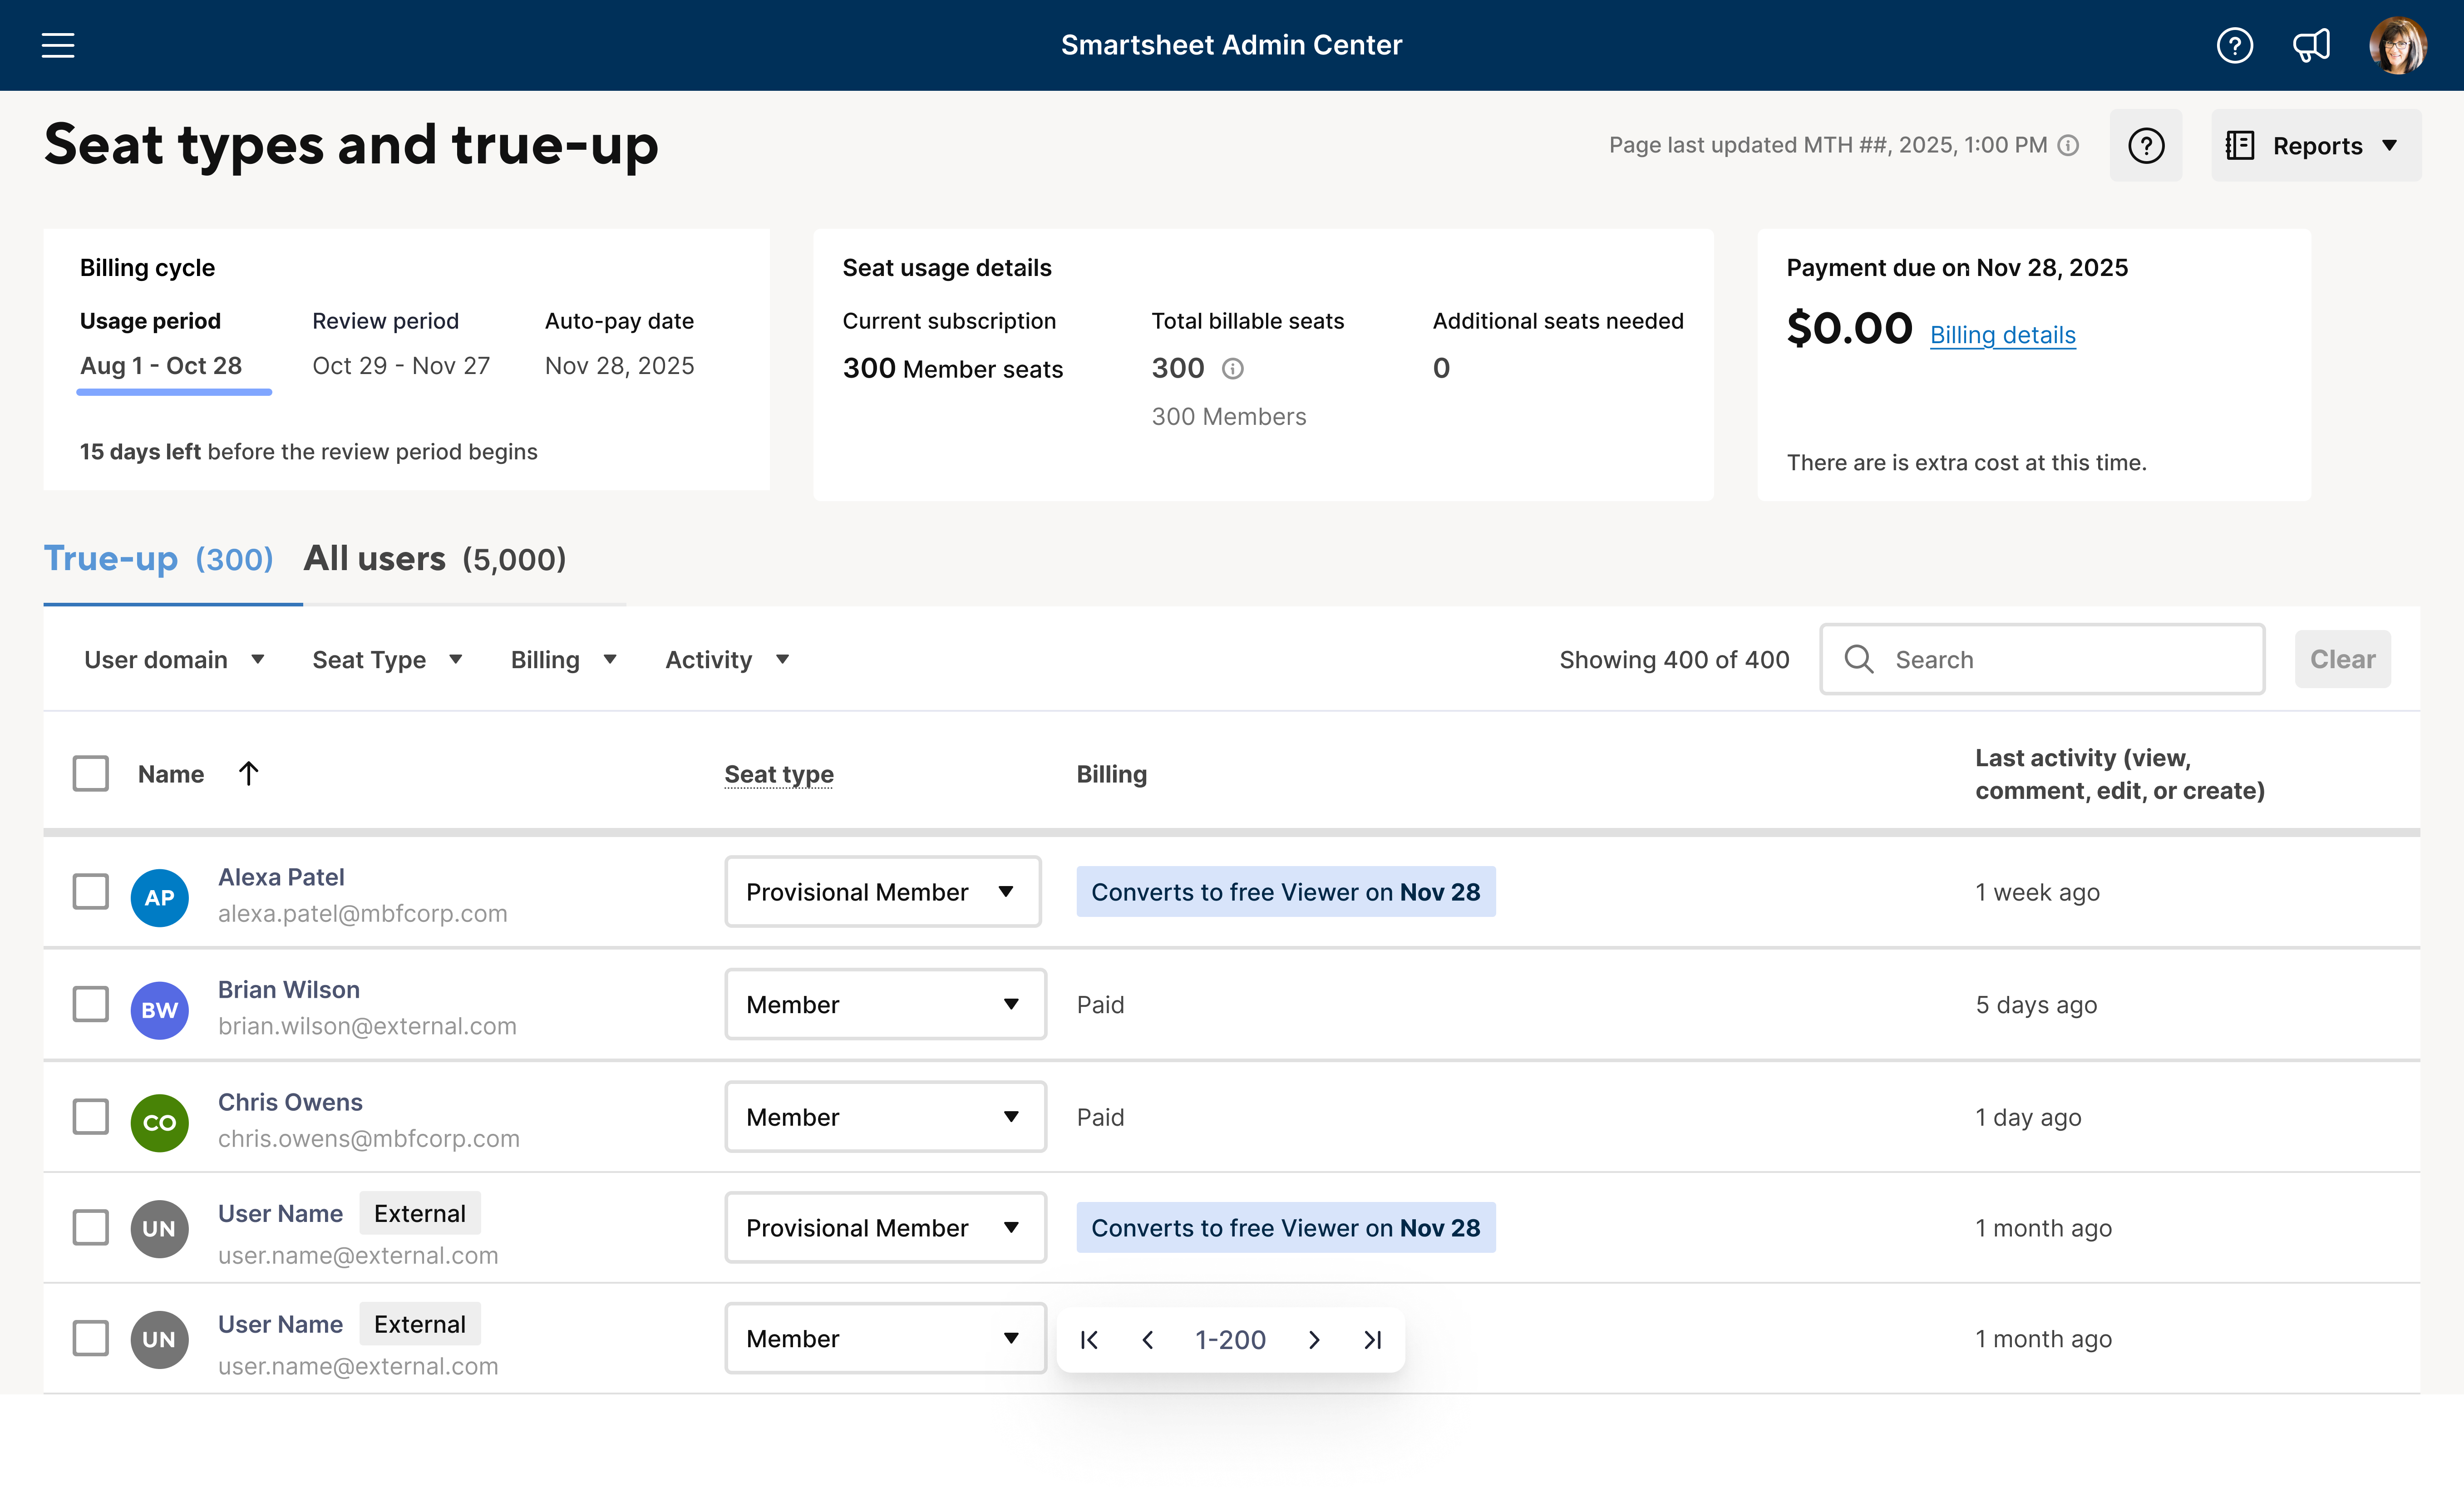This screenshot has width=2464, height=1507.
Task: Check the select-all checkbox in header
Action: pos(91,773)
